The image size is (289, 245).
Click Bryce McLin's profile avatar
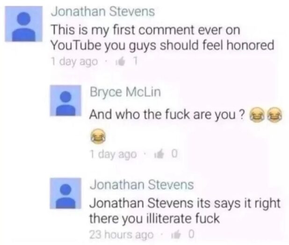click(65, 101)
